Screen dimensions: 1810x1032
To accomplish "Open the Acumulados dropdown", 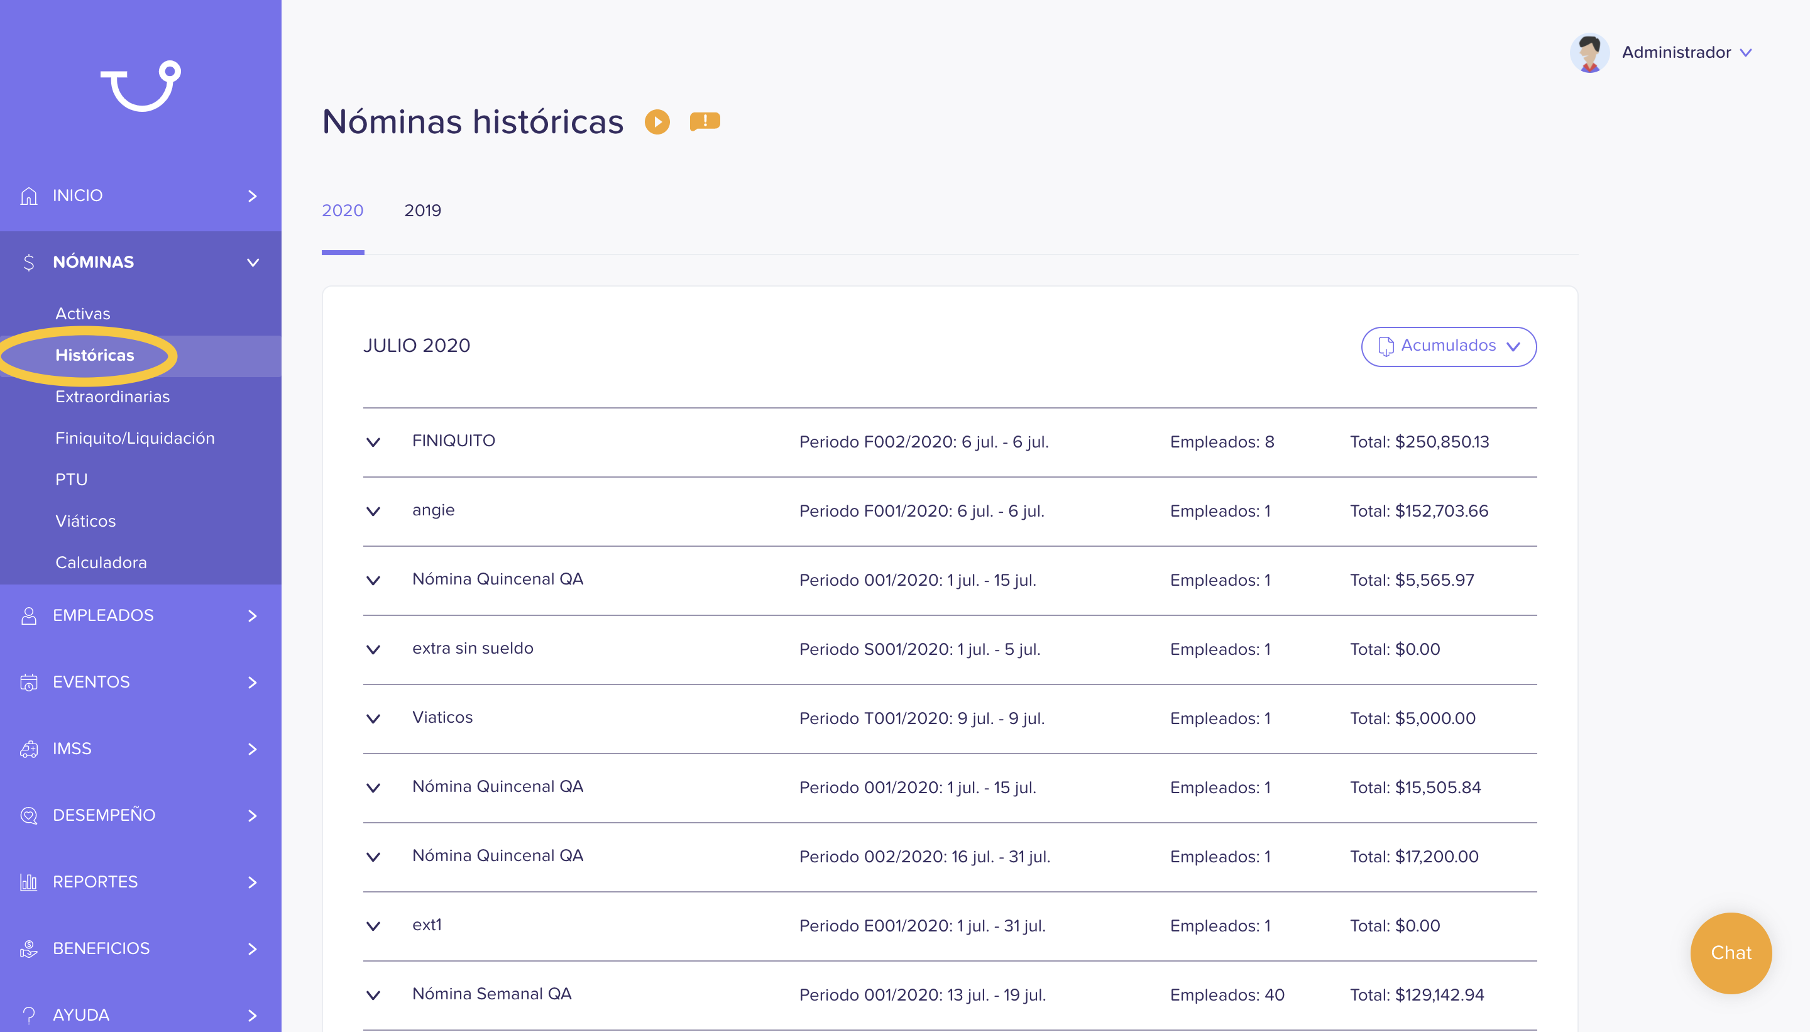I will click(x=1448, y=346).
